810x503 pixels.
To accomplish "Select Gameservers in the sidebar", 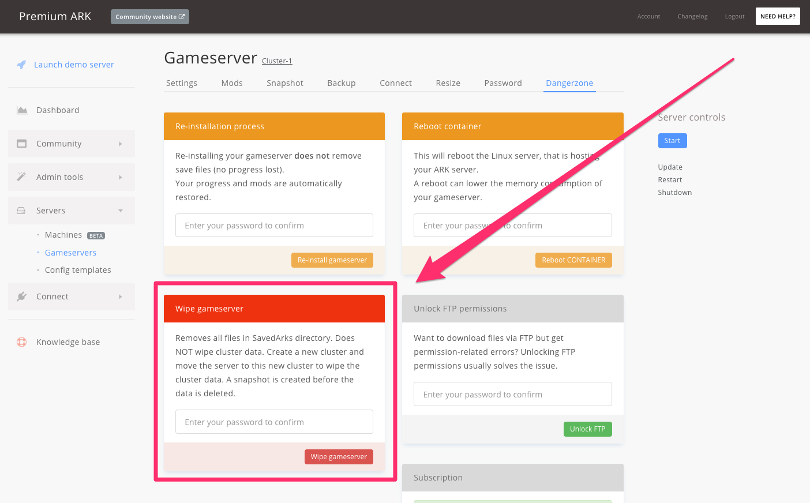I will [70, 253].
